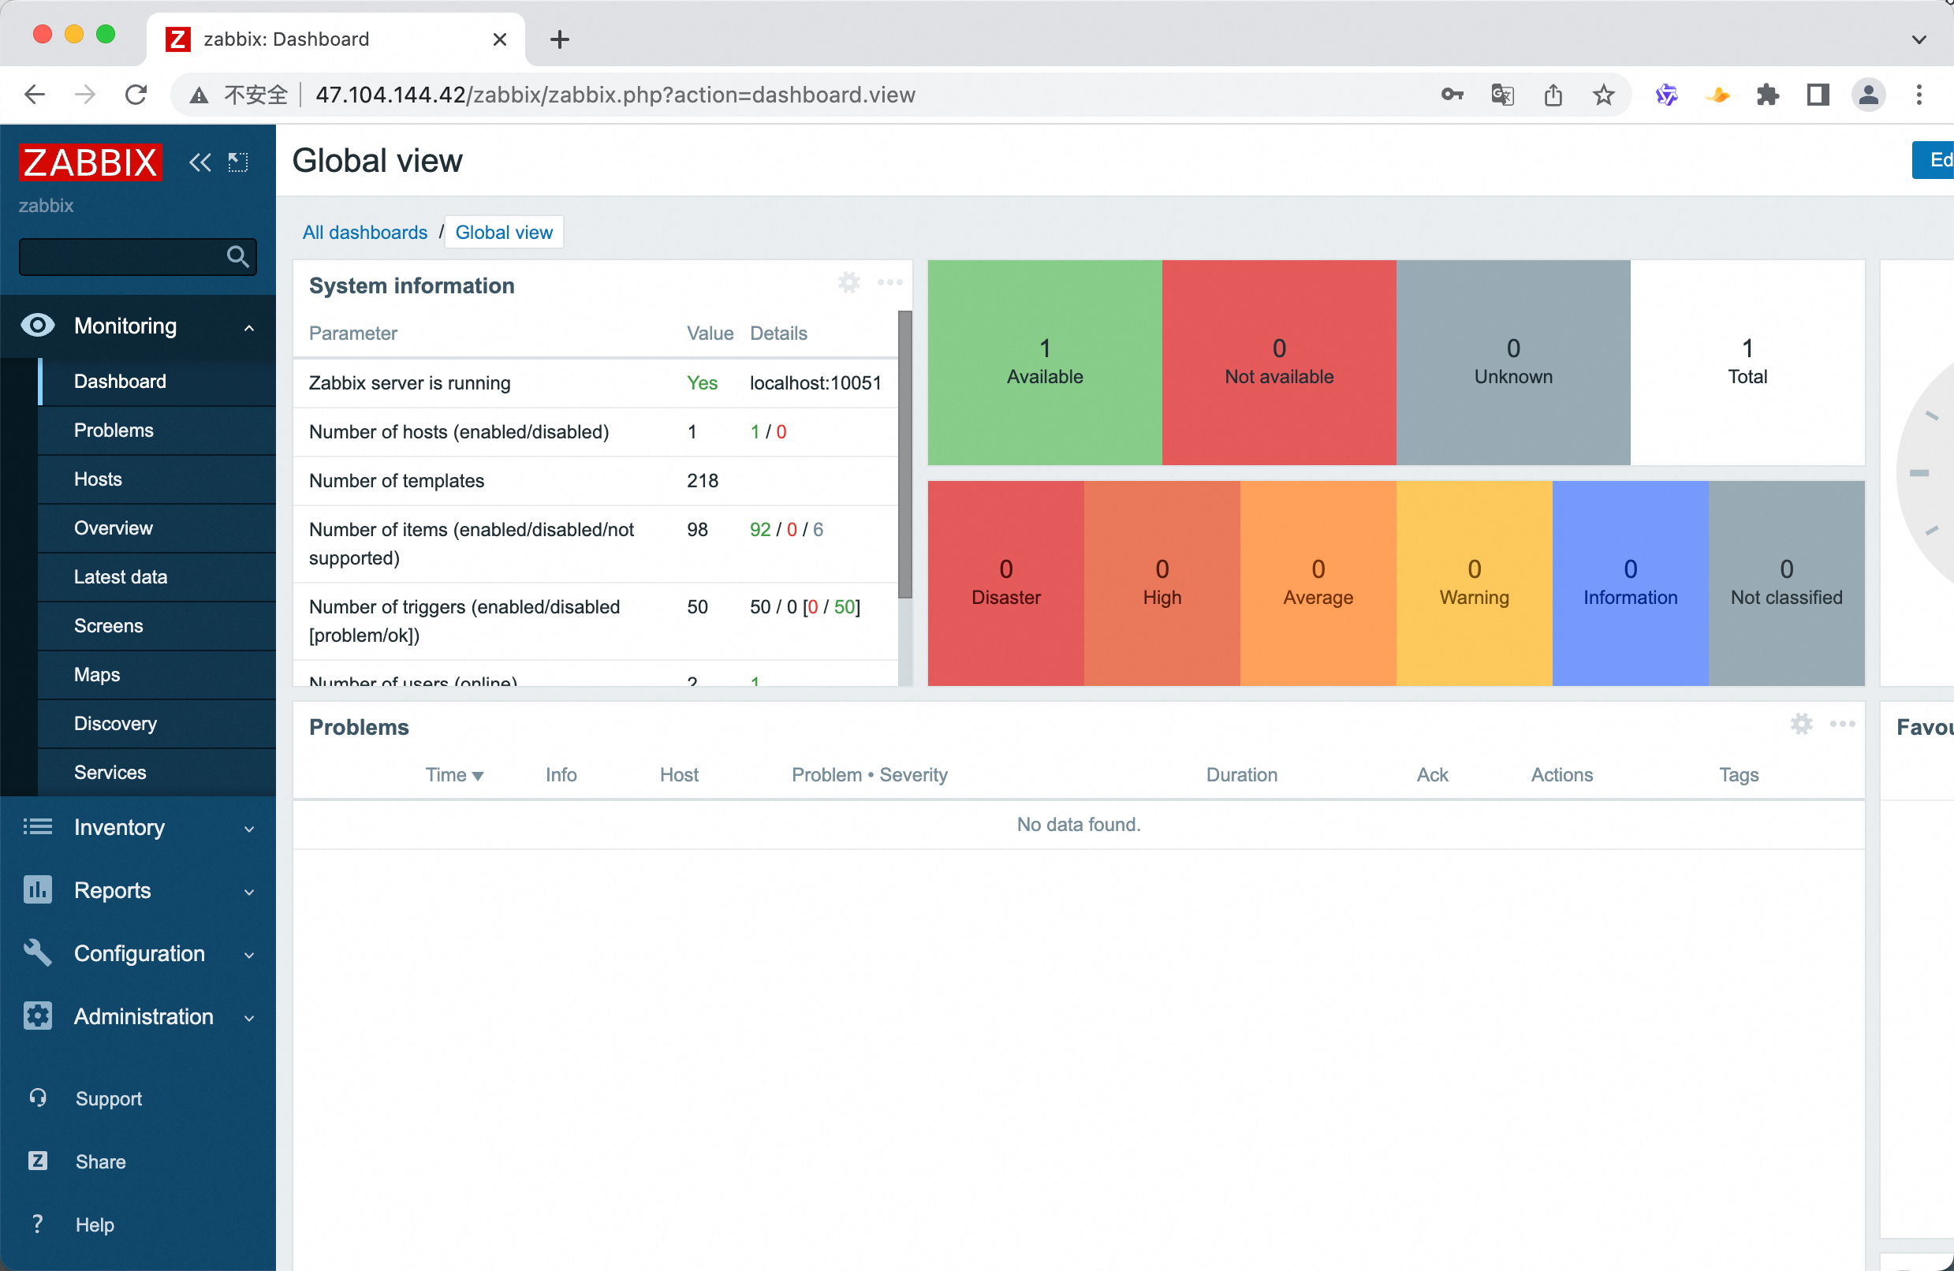Click Average severity tile
The width and height of the screenshot is (1954, 1271).
(x=1318, y=583)
